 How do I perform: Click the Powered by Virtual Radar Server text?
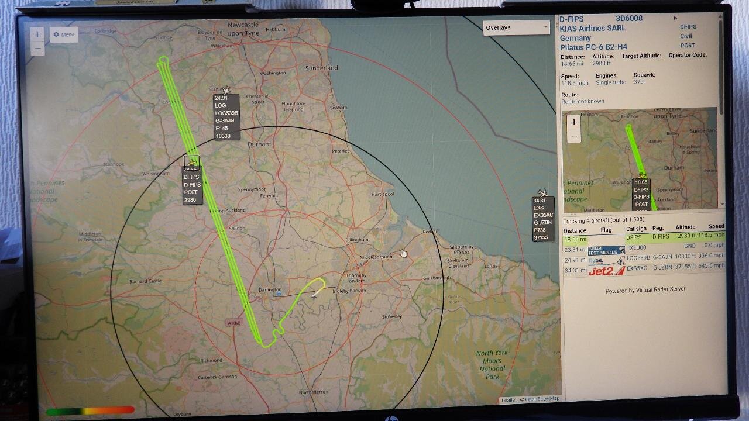coord(645,290)
